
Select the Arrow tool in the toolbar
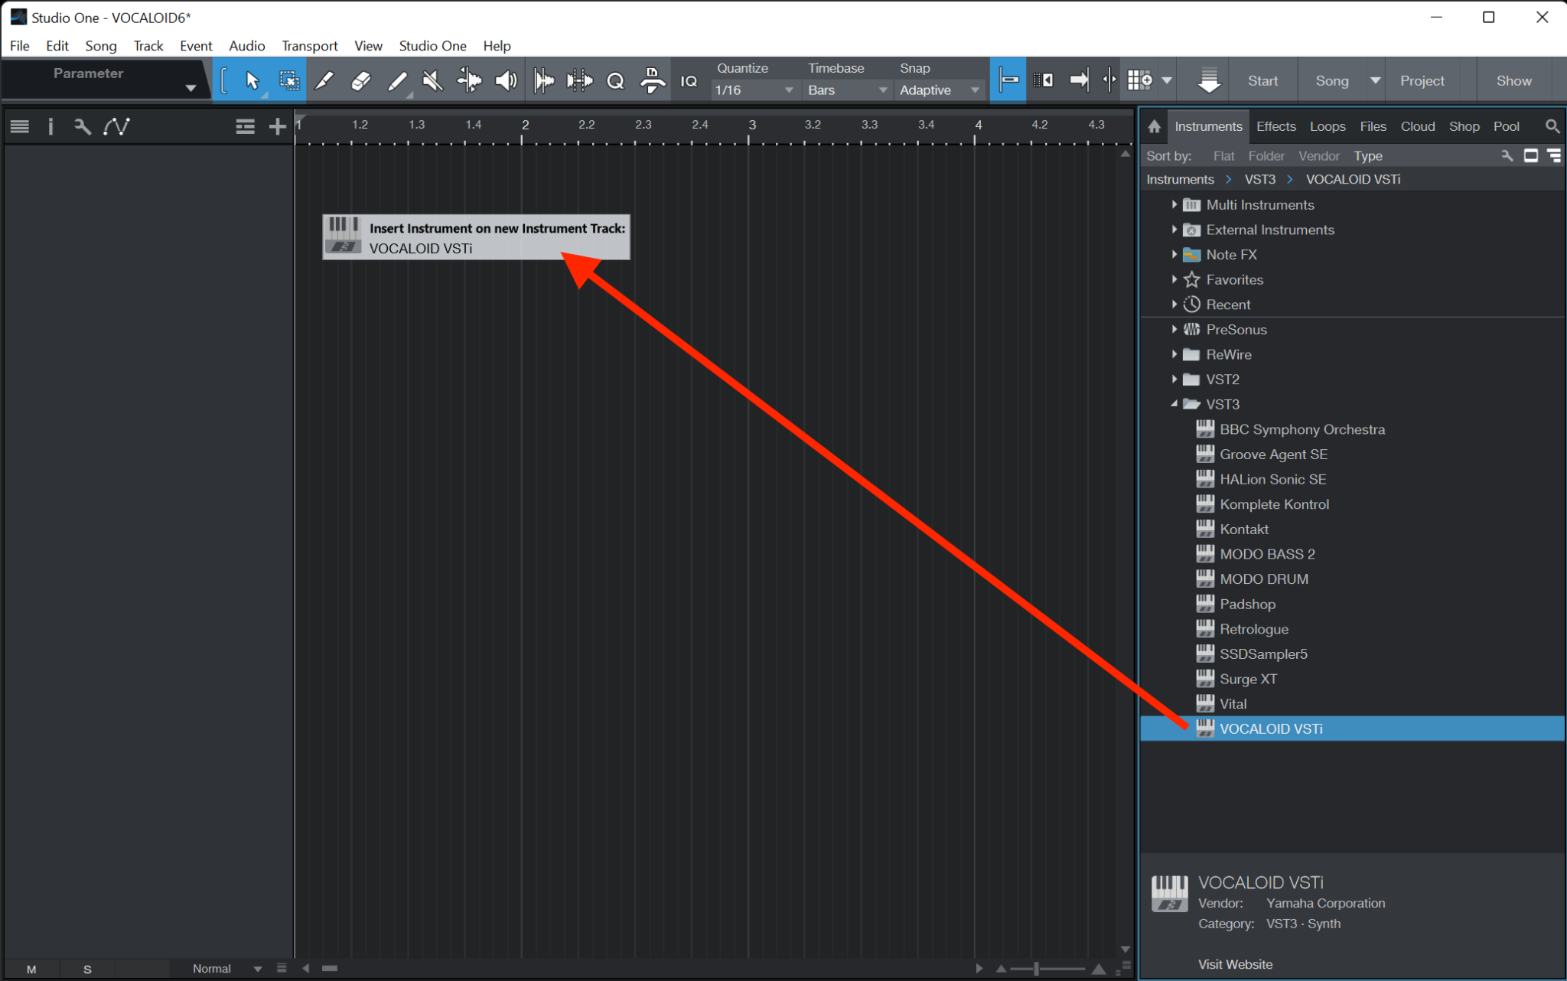(x=253, y=80)
